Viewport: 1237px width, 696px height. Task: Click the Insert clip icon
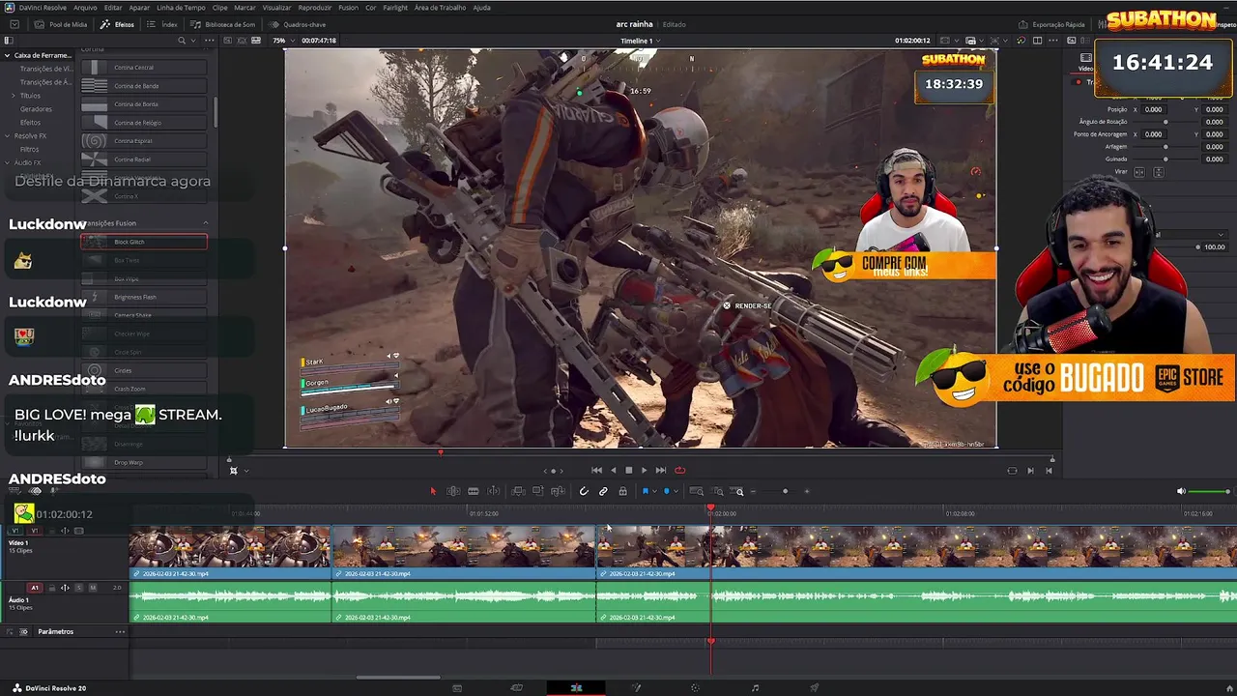tap(519, 491)
